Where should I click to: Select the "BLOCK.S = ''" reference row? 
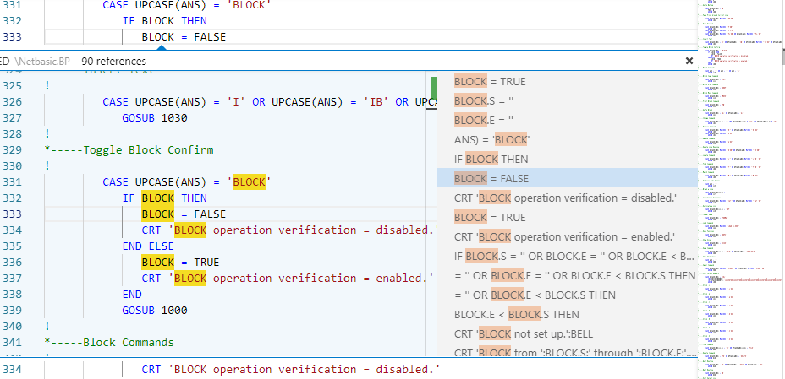[568, 100]
